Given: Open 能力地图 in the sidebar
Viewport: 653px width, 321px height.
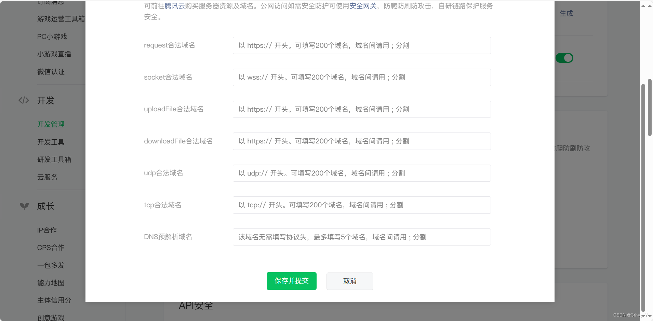Looking at the screenshot, I should click(51, 283).
